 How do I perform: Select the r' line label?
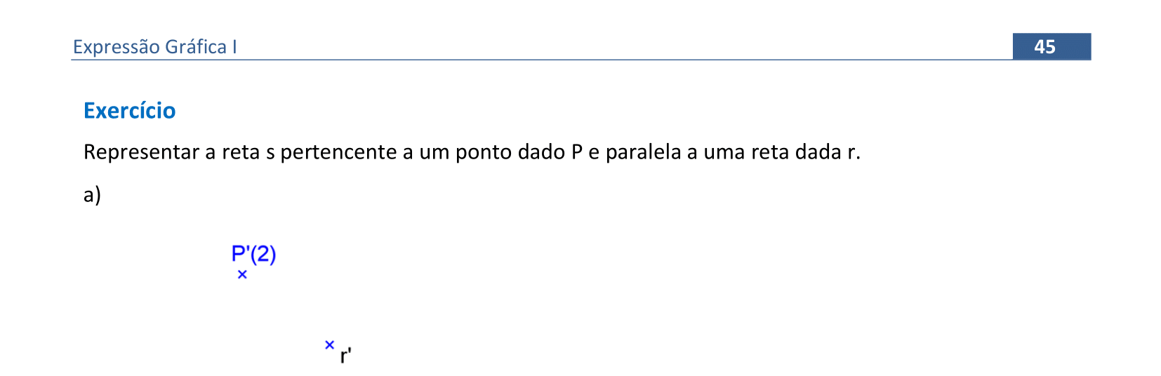pyautogui.click(x=345, y=356)
